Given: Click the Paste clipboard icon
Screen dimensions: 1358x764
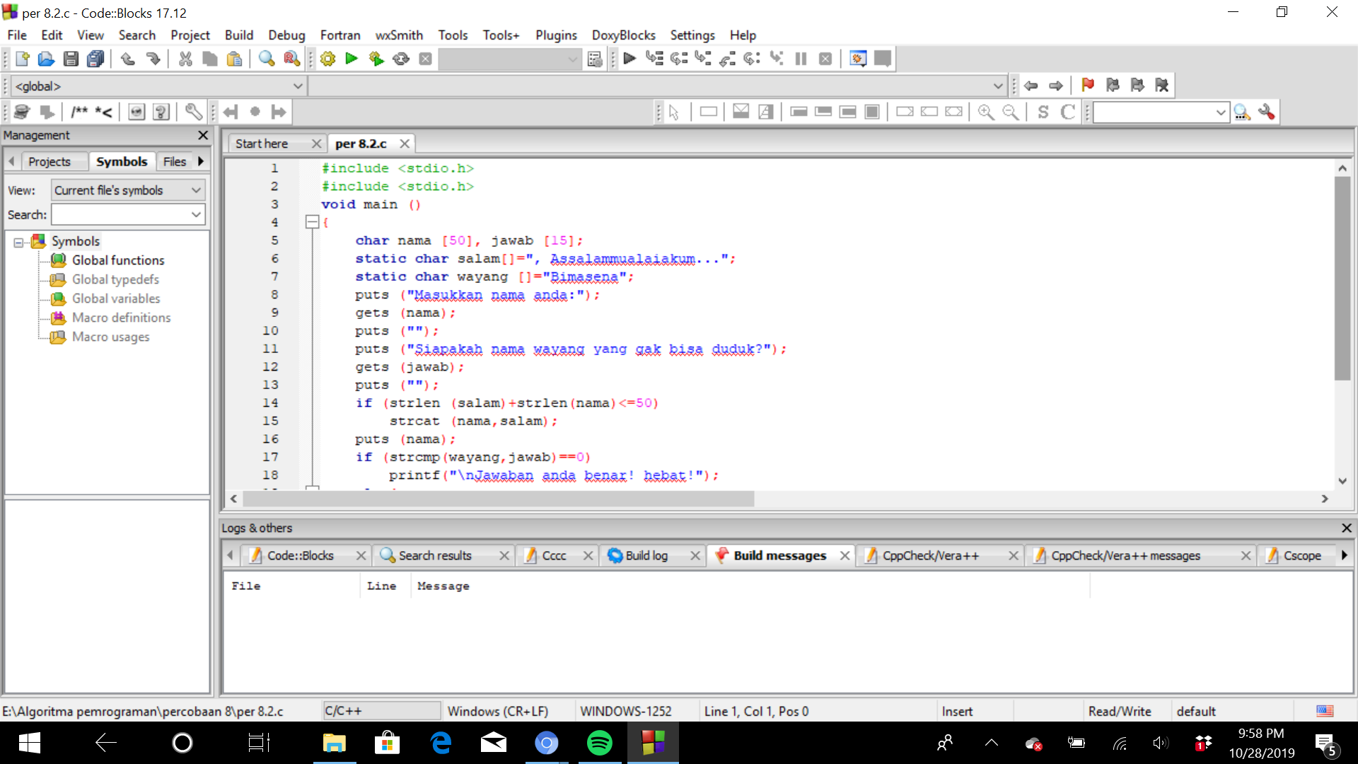Looking at the screenshot, I should pyautogui.click(x=234, y=59).
